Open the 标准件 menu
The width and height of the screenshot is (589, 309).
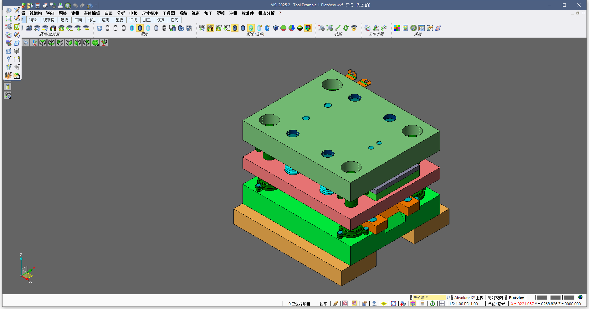coord(248,13)
